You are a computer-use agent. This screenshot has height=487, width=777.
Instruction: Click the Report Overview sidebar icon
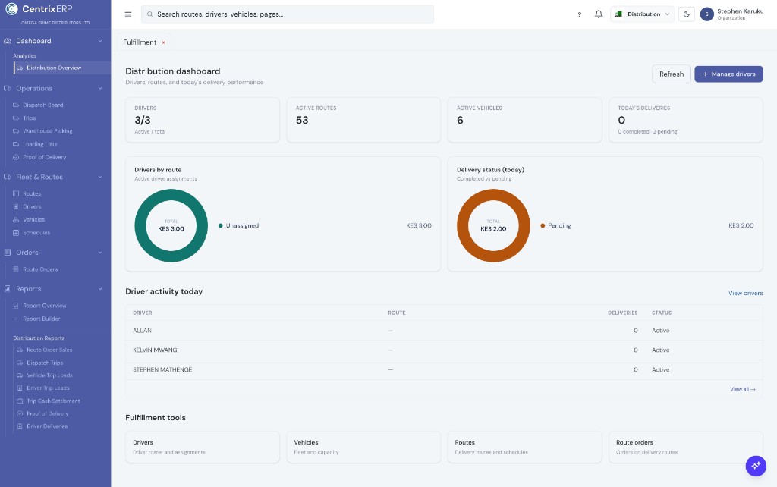point(16,306)
